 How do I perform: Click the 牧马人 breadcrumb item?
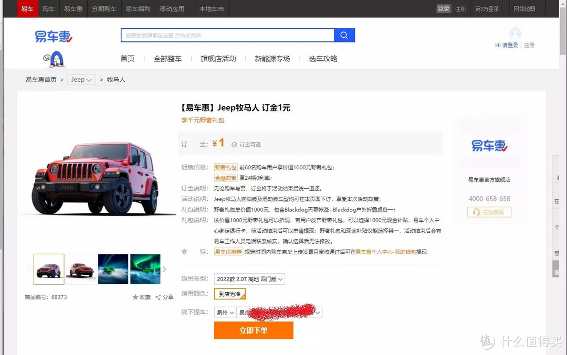coord(116,80)
